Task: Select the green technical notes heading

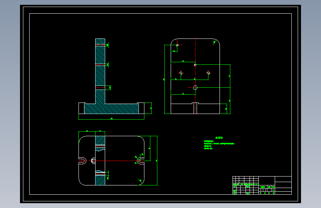Action: pyautogui.click(x=219, y=138)
